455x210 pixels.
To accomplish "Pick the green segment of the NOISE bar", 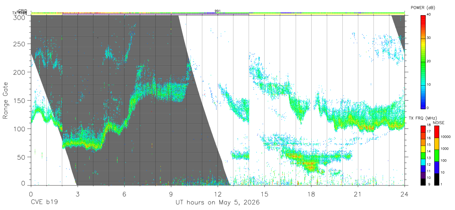I will point(437,156).
